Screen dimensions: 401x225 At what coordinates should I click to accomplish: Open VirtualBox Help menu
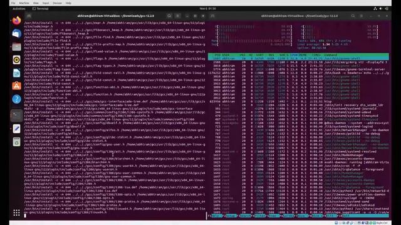68,3
